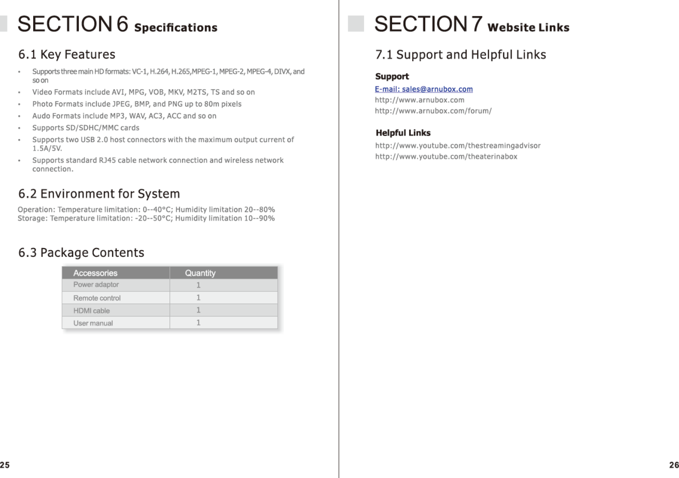The image size is (679, 478).
Task: Click the gray square beside SECTION 7
Action: (356, 24)
